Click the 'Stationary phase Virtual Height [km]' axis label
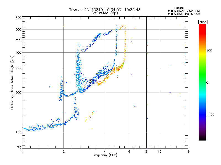The width and height of the screenshot is (221, 165). [12, 82]
